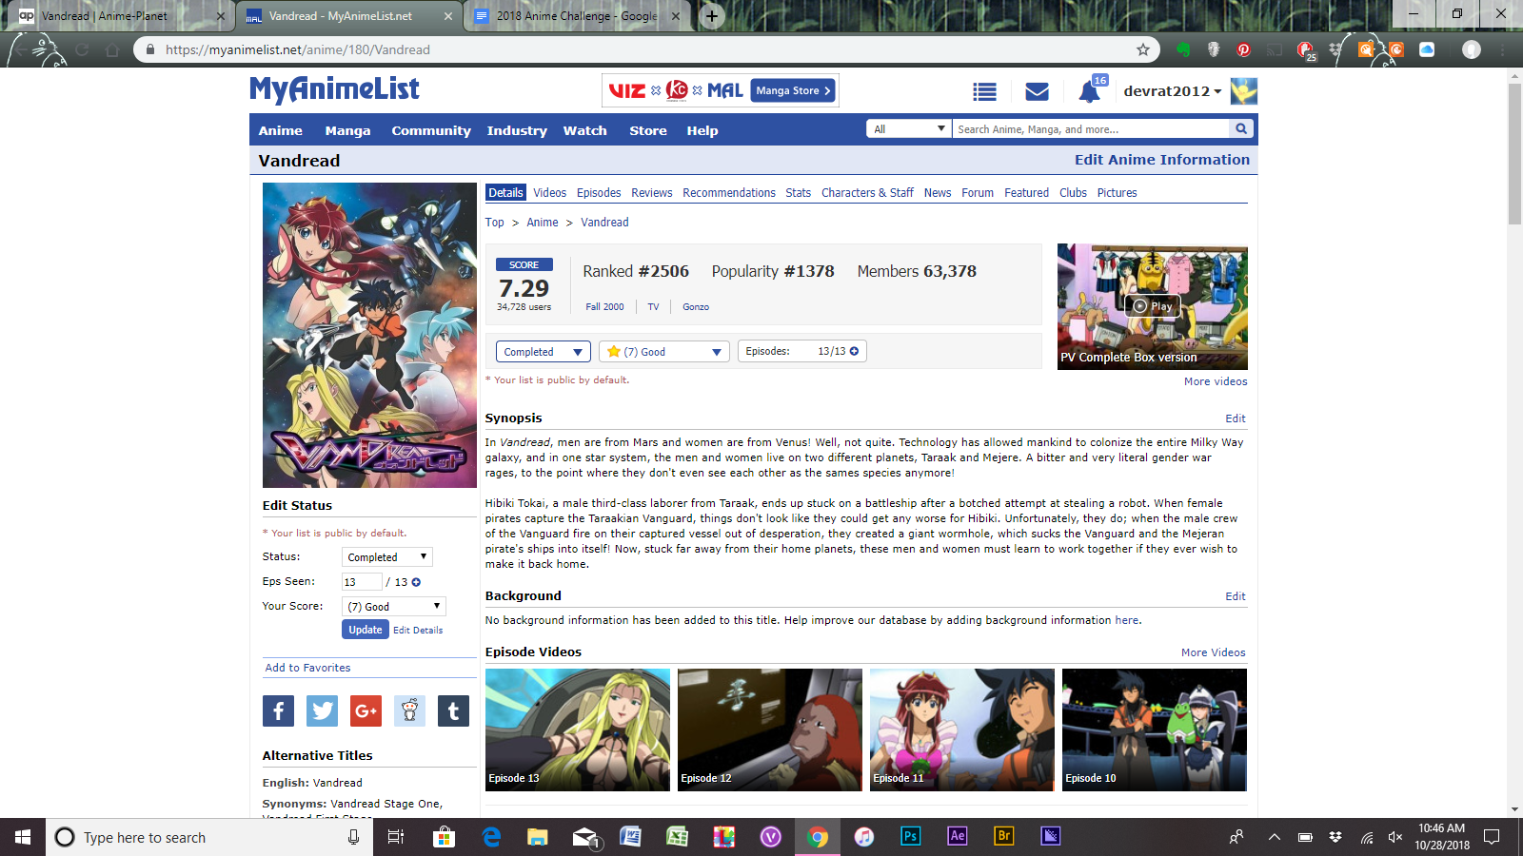1523x856 pixels.
Task: Open Store menu
Action: [648, 130]
